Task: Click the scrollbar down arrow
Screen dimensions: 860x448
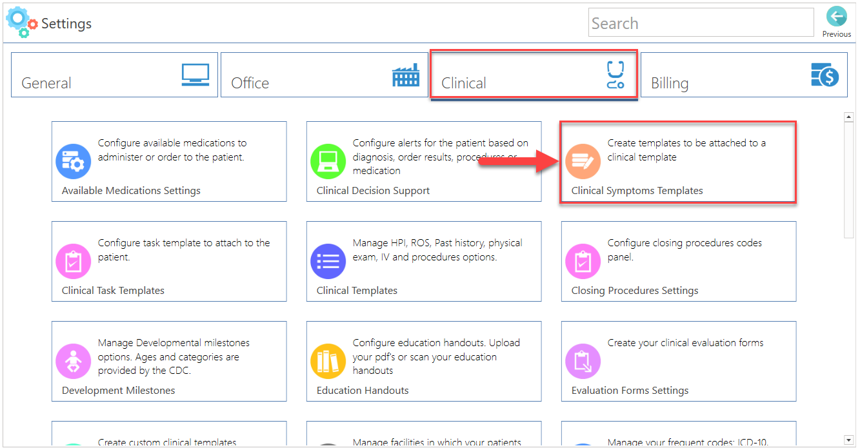Action: (849, 441)
